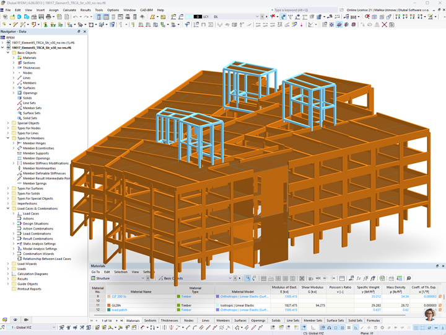Open the model folder icon
446x335 pixels.
[12, 17]
